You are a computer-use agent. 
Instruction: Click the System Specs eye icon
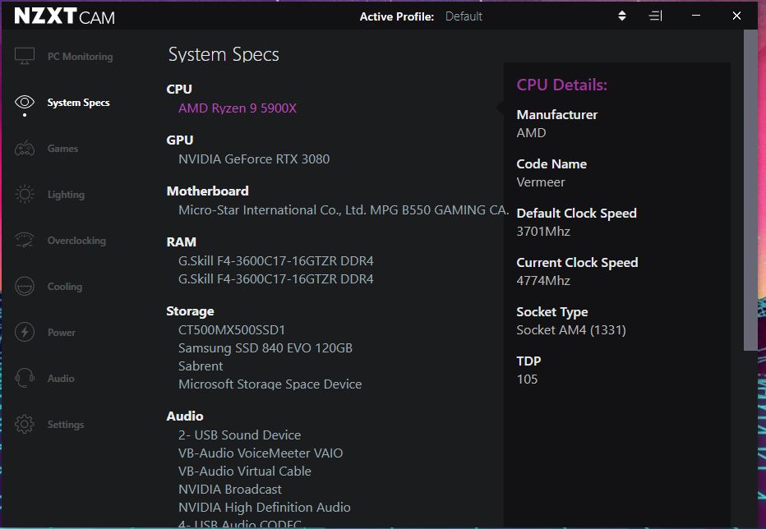pos(25,102)
